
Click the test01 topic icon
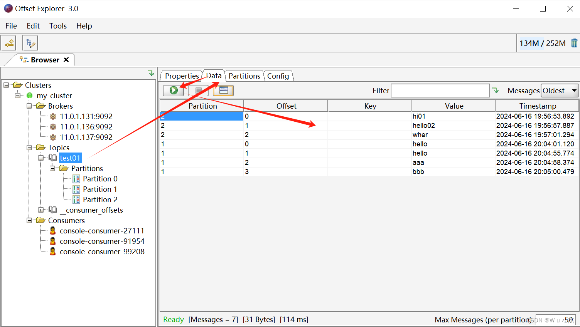53,158
